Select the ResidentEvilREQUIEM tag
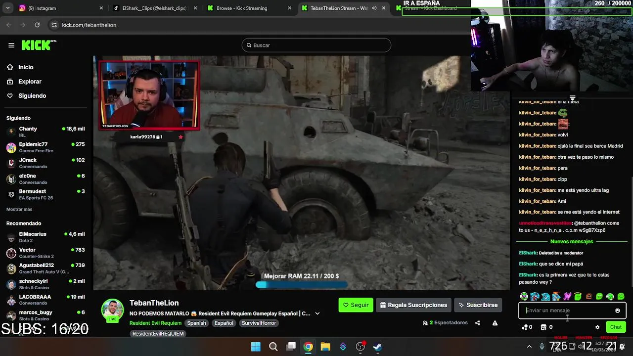This screenshot has width=633, height=356. 158,334
